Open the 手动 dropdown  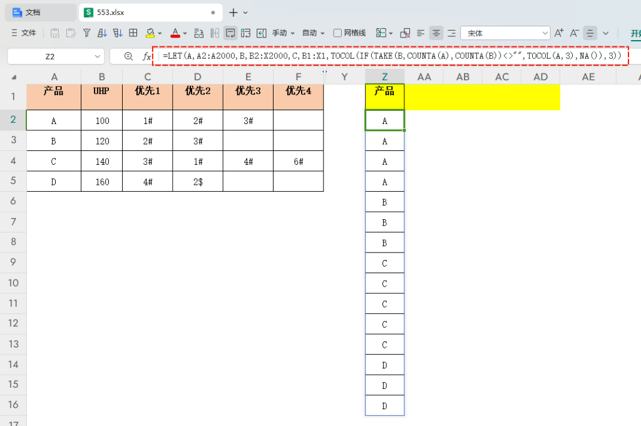click(284, 33)
